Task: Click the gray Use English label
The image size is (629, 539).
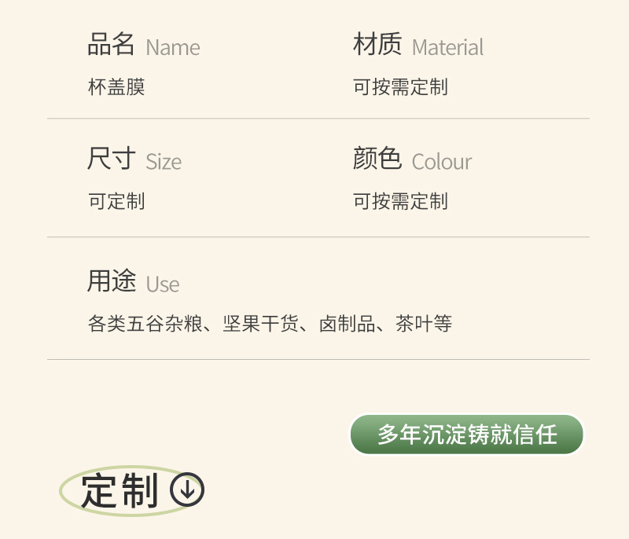Action: [163, 284]
